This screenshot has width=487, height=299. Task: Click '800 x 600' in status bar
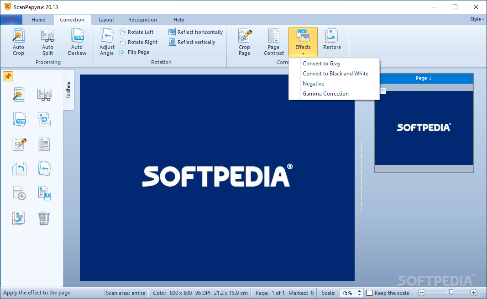(181, 293)
